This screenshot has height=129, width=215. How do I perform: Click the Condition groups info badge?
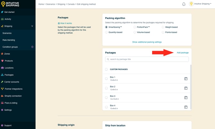tap(32, 47)
